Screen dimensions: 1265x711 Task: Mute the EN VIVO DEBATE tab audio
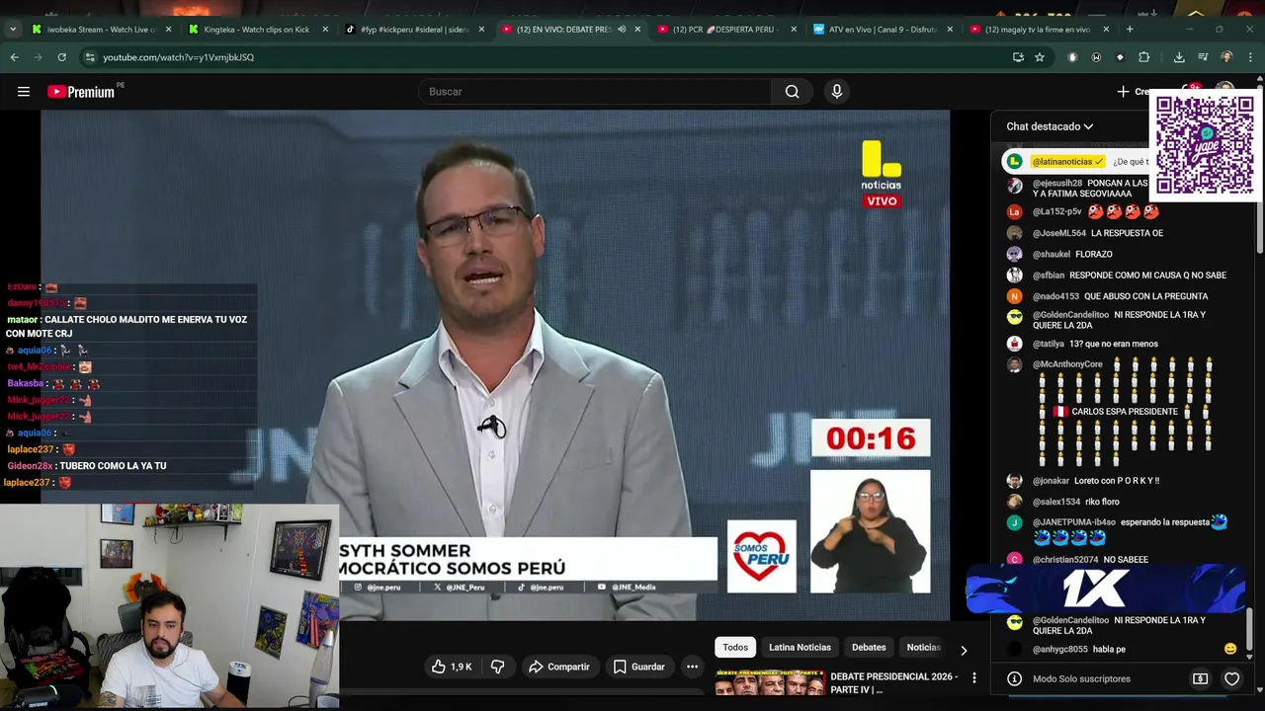click(622, 30)
